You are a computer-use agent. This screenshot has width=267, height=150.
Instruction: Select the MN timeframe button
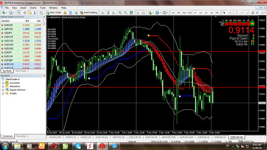217,13
